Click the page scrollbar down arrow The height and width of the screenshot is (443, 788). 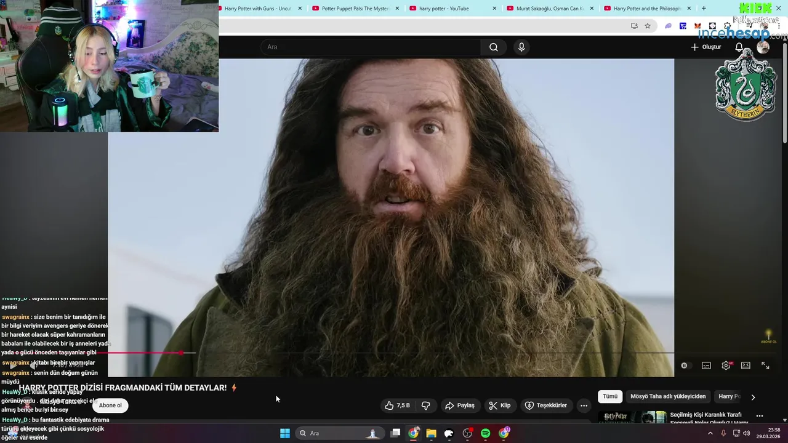point(784,420)
